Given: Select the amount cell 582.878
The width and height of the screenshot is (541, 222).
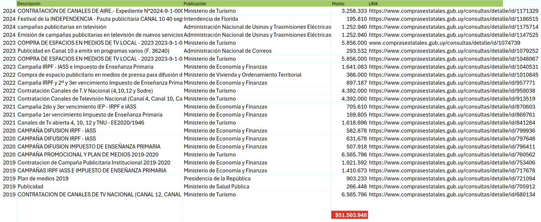Looking at the screenshot, I should coord(349,130).
